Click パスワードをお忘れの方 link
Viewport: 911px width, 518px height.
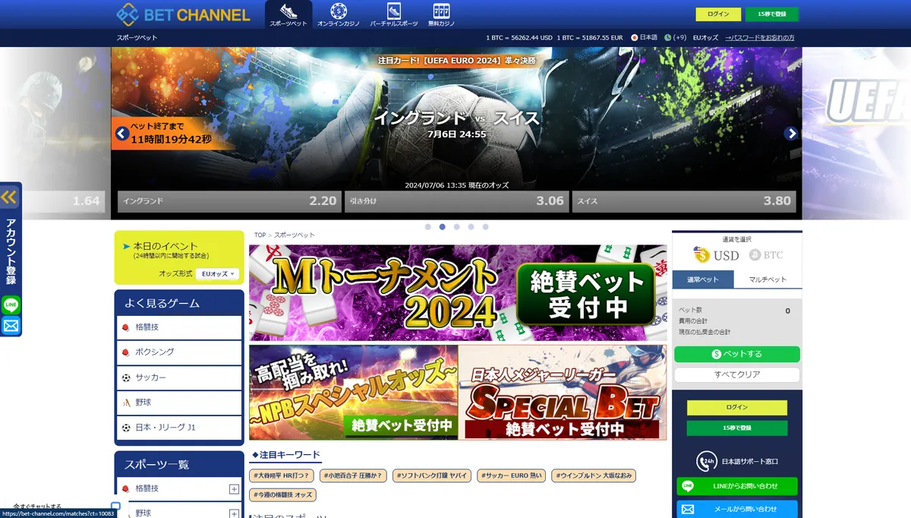point(760,37)
